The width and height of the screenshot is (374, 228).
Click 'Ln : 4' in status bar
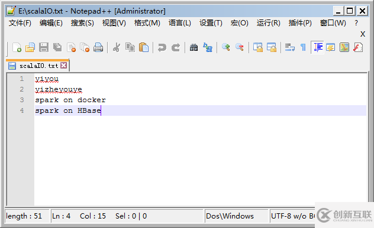pyautogui.click(x=62, y=216)
